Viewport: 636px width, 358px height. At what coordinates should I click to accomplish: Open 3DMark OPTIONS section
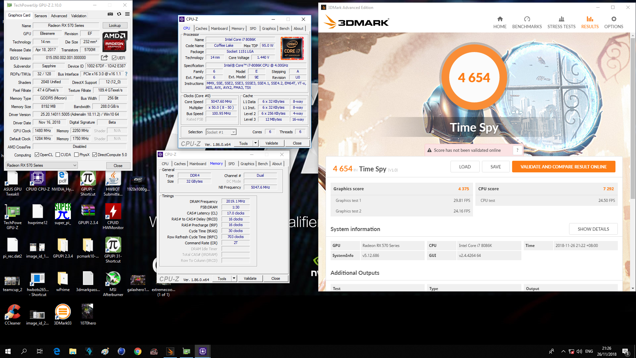point(614,23)
